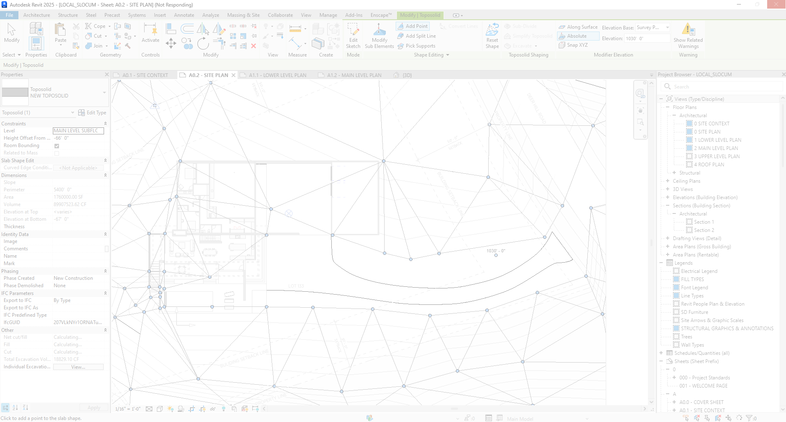This screenshot has height=422, width=786.
Task: Expand Structural in the Project Browser
Action: [674, 172]
